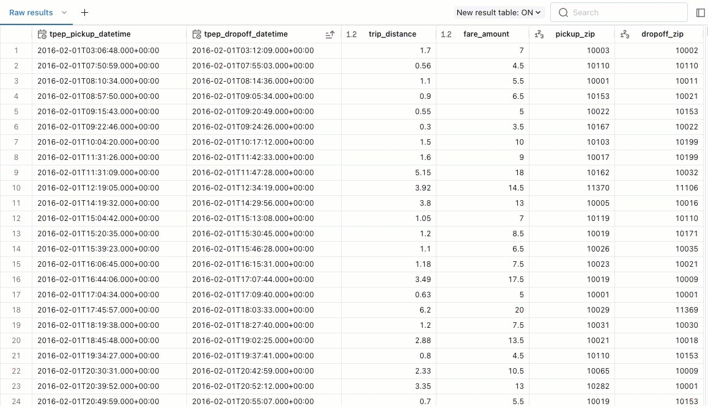
Task: Add a new results tab with the plus button
Action: 84,12
